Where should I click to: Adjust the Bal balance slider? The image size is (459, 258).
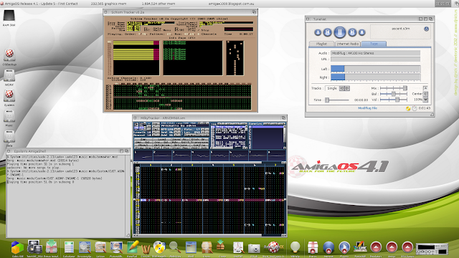coord(394,94)
